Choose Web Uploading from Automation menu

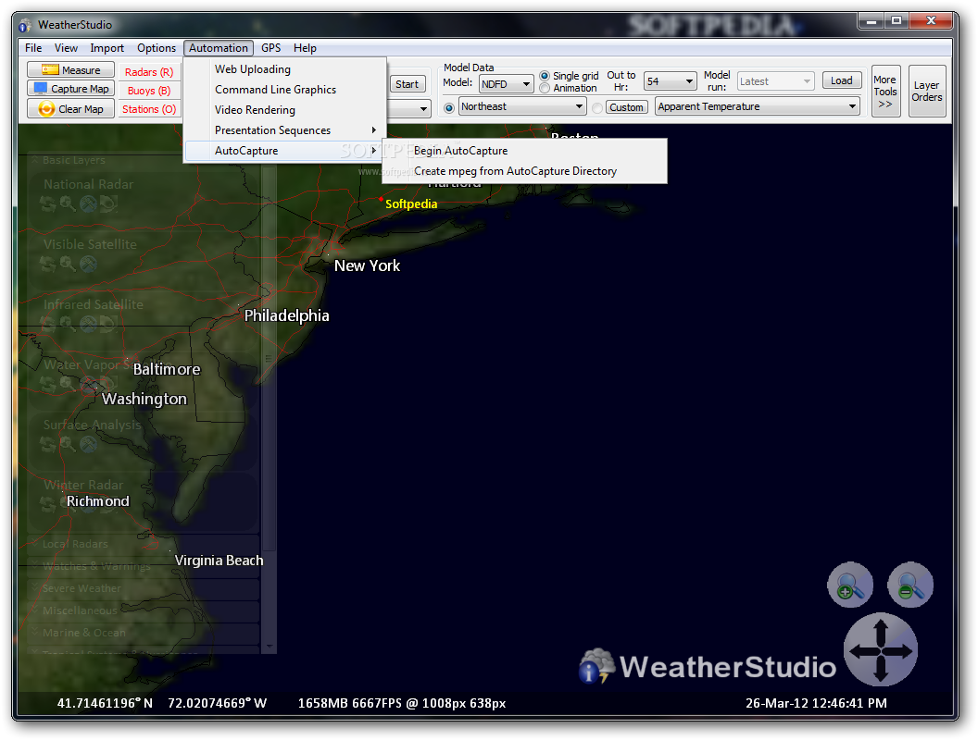[x=285, y=69]
